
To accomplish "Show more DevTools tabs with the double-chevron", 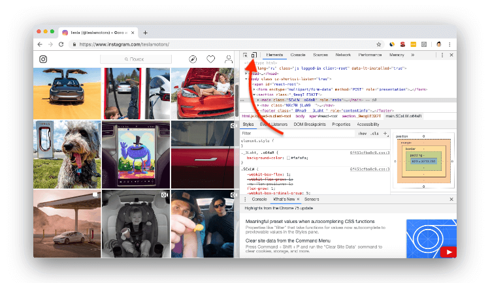I will pos(412,55).
